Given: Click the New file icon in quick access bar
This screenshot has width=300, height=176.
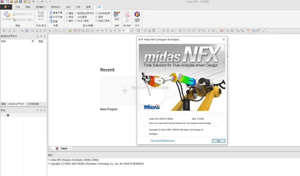Looking at the screenshot, I should click(x=8, y=2).
